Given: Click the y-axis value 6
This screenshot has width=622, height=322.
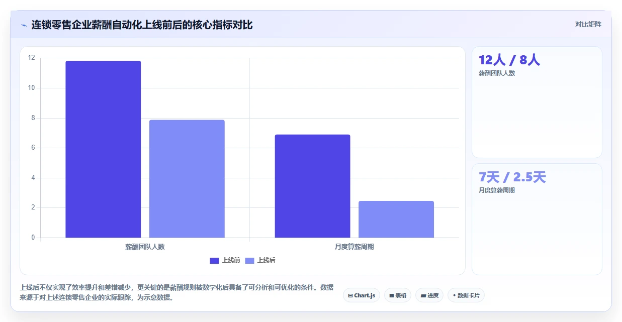Looking at the screenshot, I should click(33, 148).
